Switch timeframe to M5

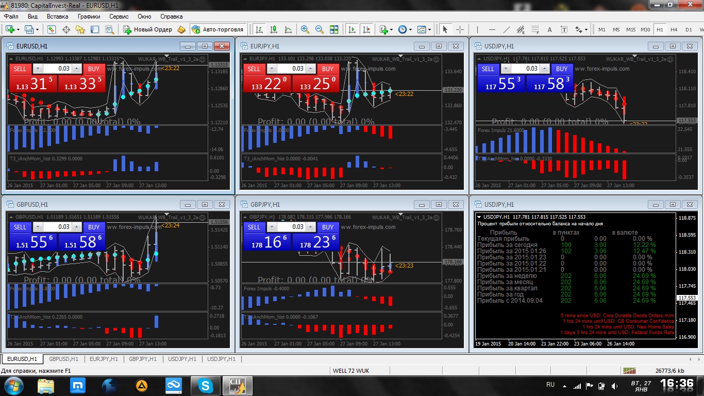point(616,29)
